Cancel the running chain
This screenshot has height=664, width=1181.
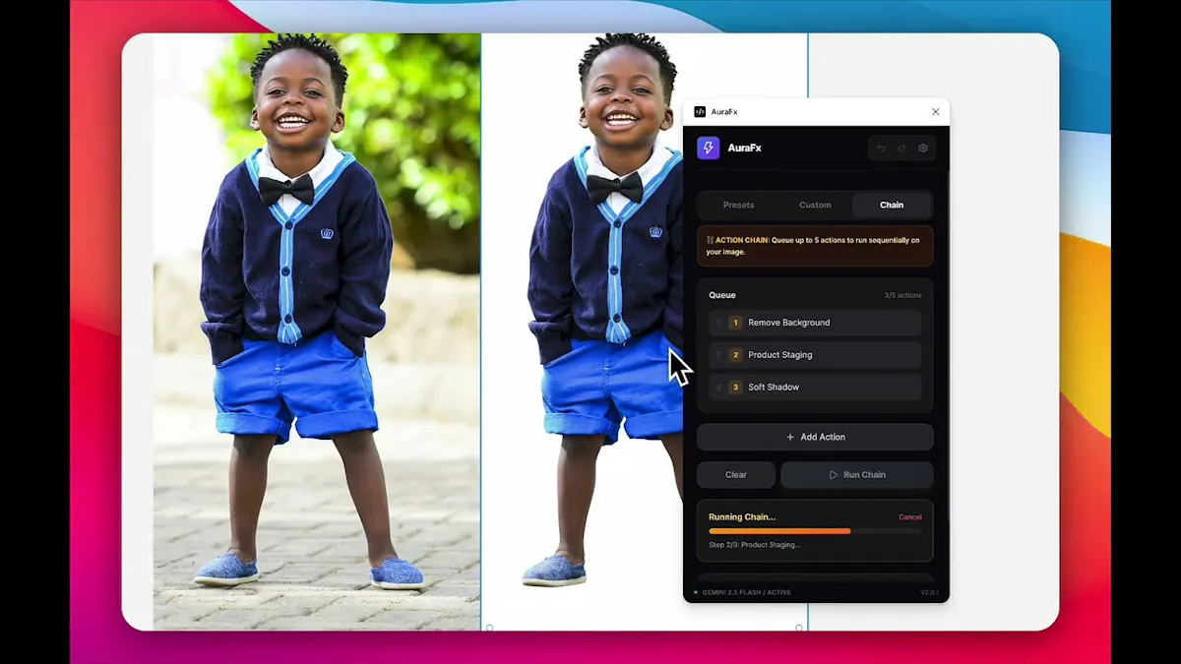[x=910, y=517]
